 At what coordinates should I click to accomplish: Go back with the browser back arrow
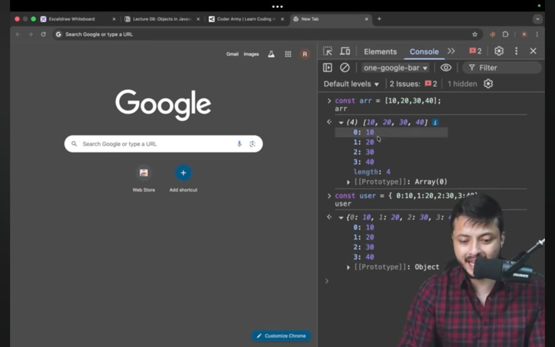click(x=18, y=34)
